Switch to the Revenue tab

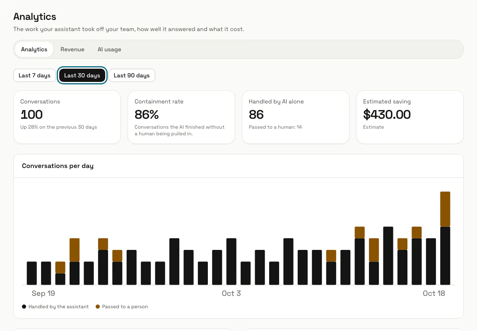click(x=72, y=49)
